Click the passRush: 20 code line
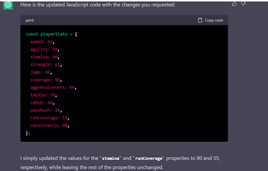Screen dimensions: 268x171 46,110
